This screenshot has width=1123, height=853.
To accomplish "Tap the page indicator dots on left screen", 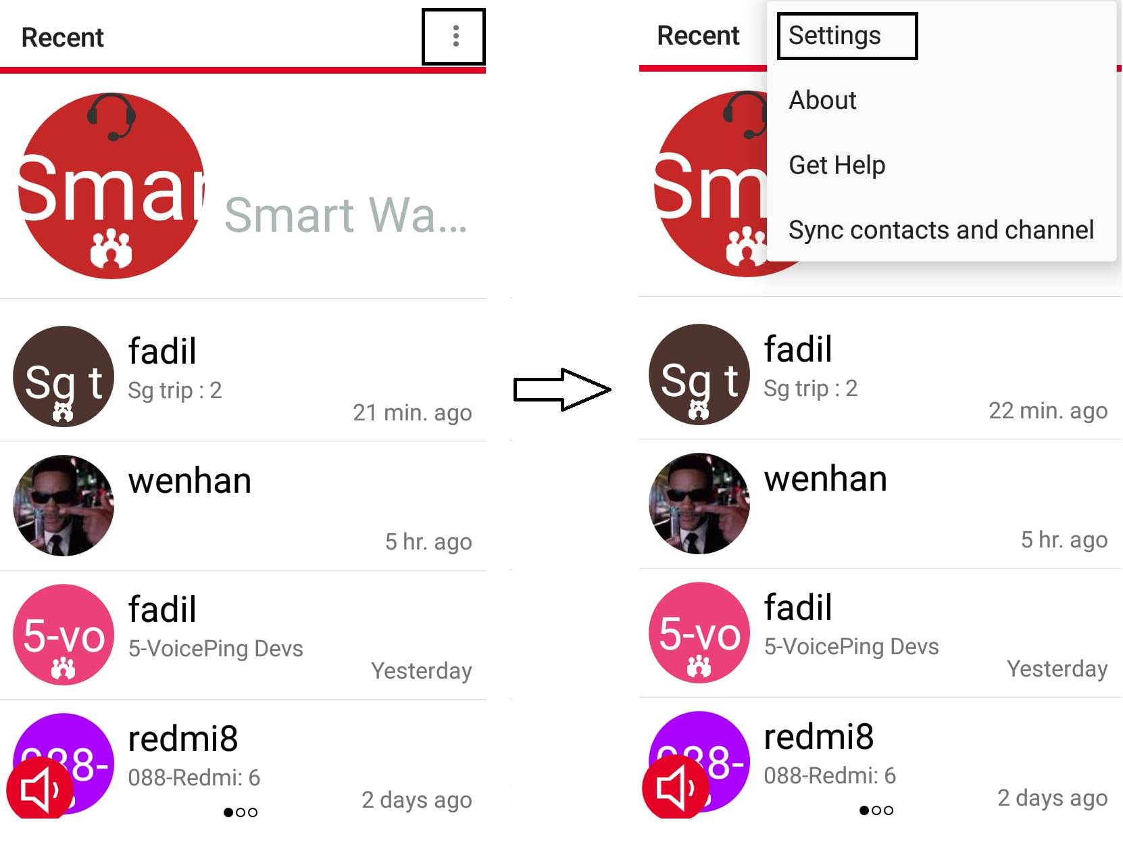I will coord(241,812).
